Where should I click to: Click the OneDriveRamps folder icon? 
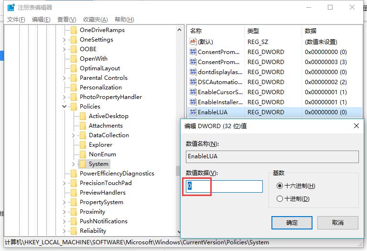[x=74, y=30]
